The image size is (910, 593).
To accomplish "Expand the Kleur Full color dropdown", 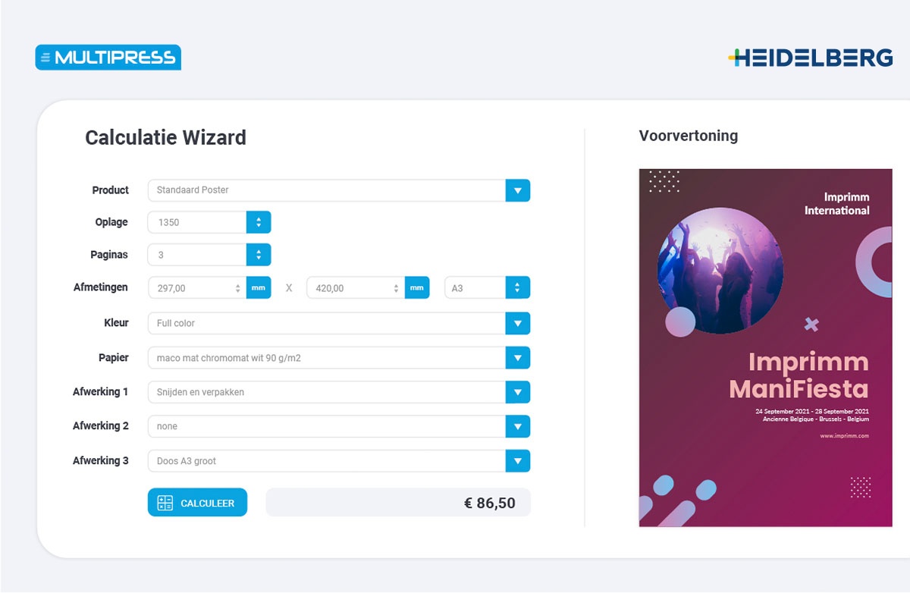I will [518, 323].
